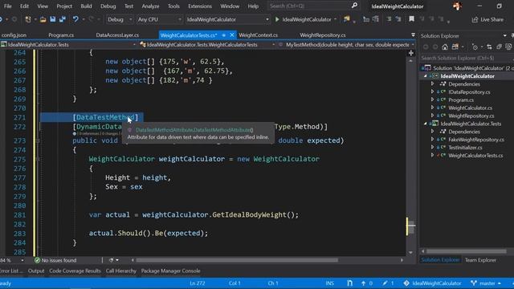Click the editor vertical scrollbar thumb
The height and width of the screenshot is (289, 514).
point(411,226)
